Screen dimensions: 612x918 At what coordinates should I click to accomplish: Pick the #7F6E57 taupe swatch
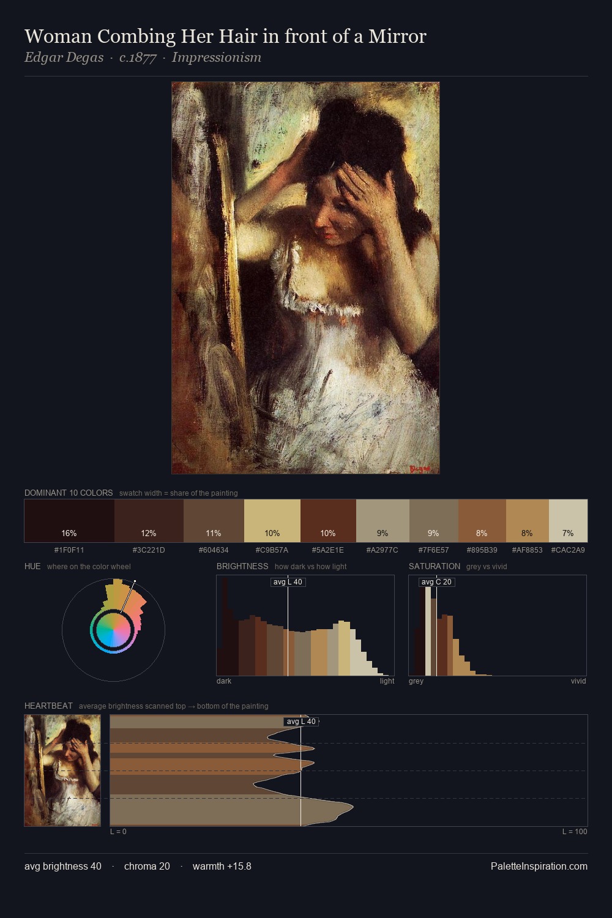point(433,521)
